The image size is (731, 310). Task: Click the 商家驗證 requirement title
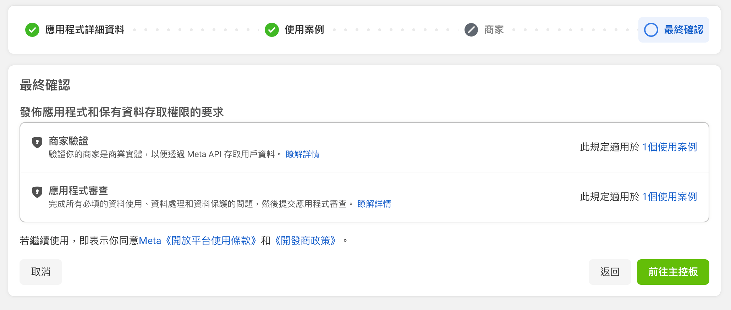click(x=68, y=141)
